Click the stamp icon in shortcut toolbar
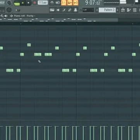This screenshot has width=140, height=140. coord(75,10)
